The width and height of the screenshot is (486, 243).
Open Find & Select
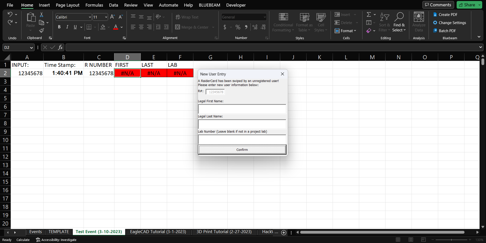[x=399, y=22]
